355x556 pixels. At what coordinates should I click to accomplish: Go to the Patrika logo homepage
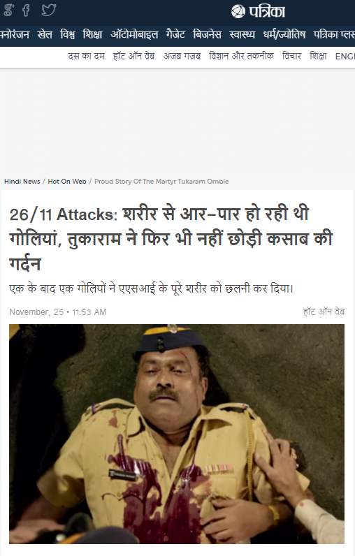(x=258, y=11)
